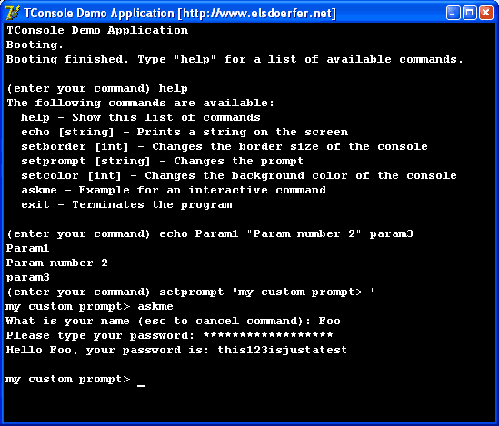Click the 'Booting finished' message line
Viewport: 499px width, 426px height.
[x=235, y=59]
